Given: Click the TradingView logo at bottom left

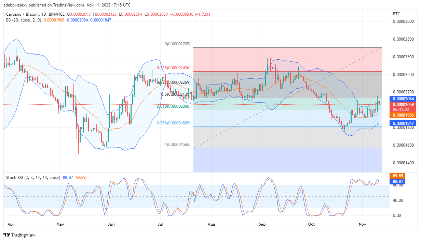Looking at the screenshot, I should 19,235.
